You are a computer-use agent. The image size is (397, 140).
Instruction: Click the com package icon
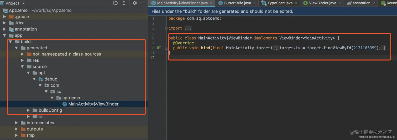pos(47,85)
